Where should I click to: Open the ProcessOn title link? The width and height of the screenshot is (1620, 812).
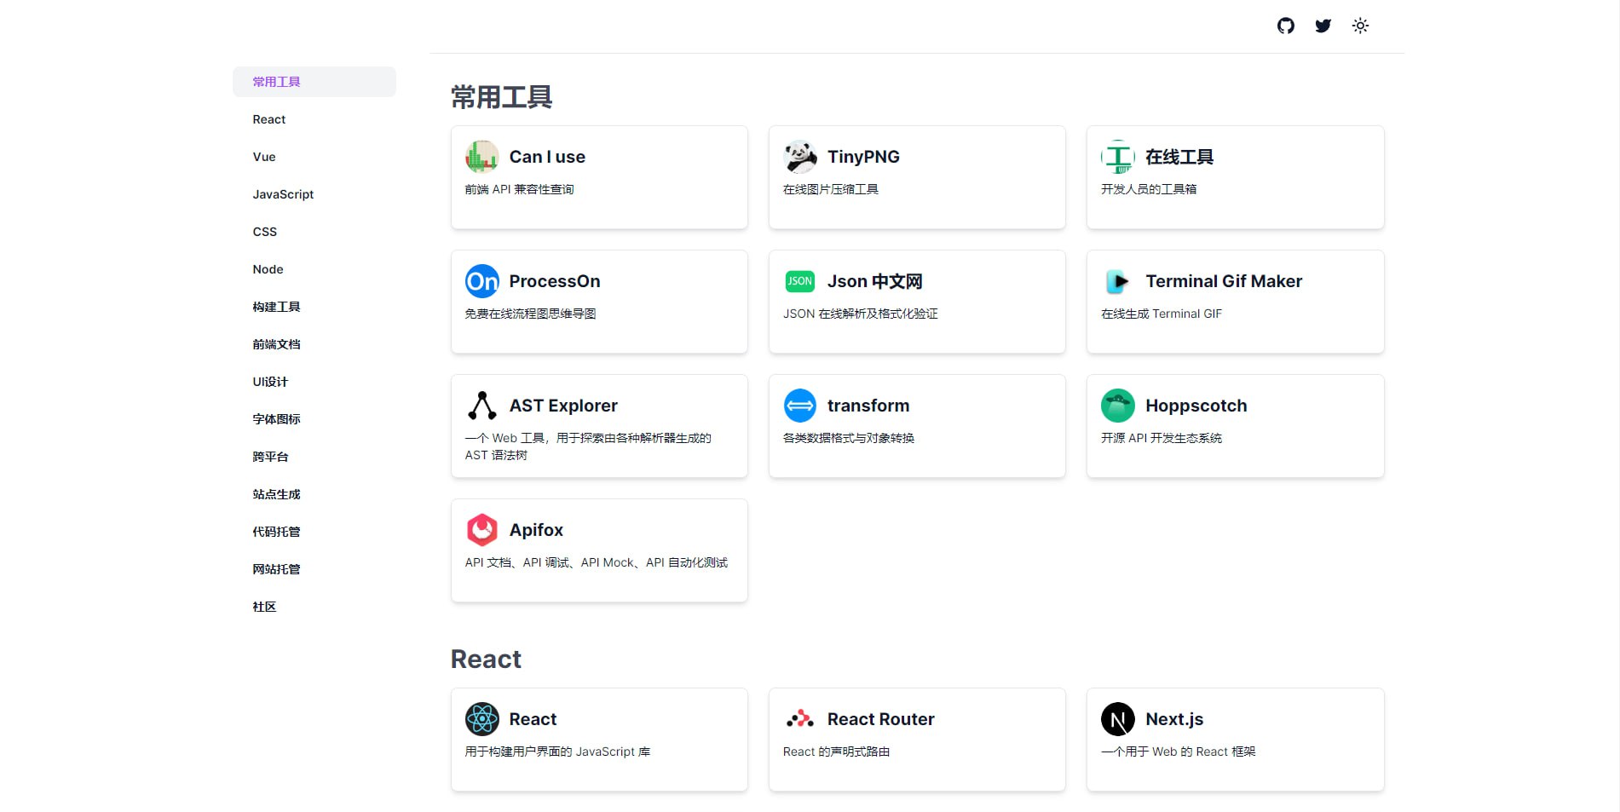pyautogui.click(x=555, y=281)
